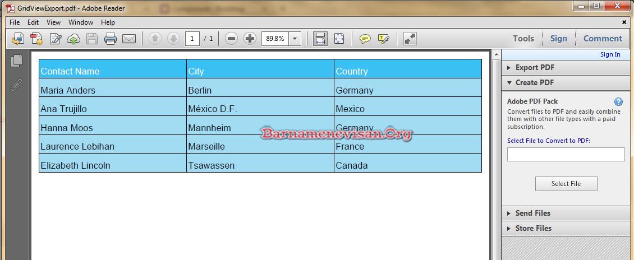634x260 pixels.
Task: Click the 'Laurence Lebihan' cell
Action: (x=112, y=144)
